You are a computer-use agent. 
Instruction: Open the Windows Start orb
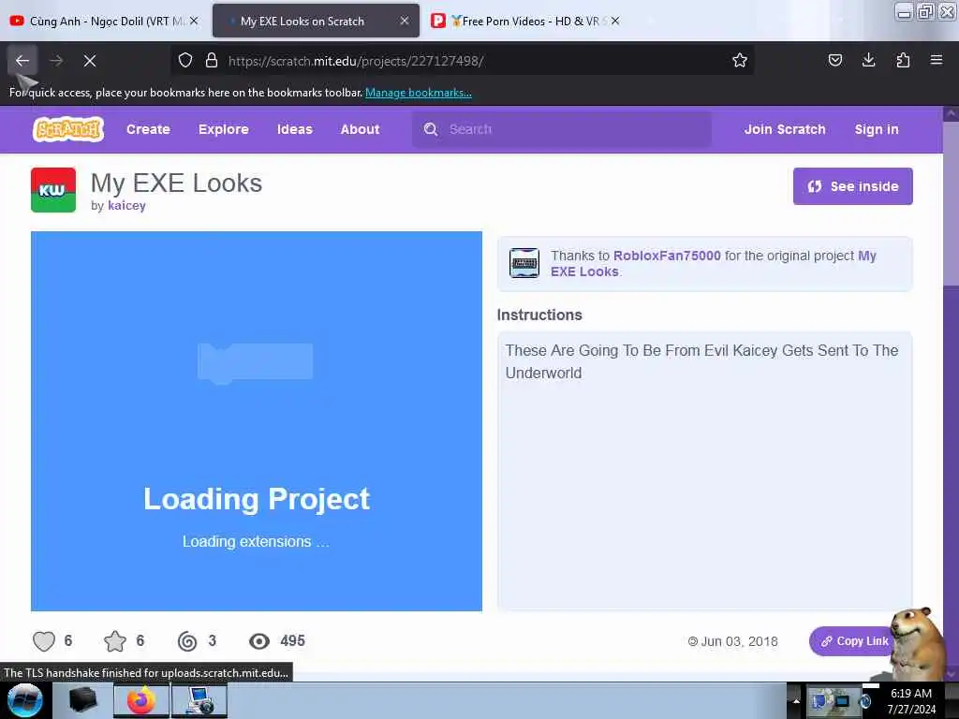pos(25,700)
